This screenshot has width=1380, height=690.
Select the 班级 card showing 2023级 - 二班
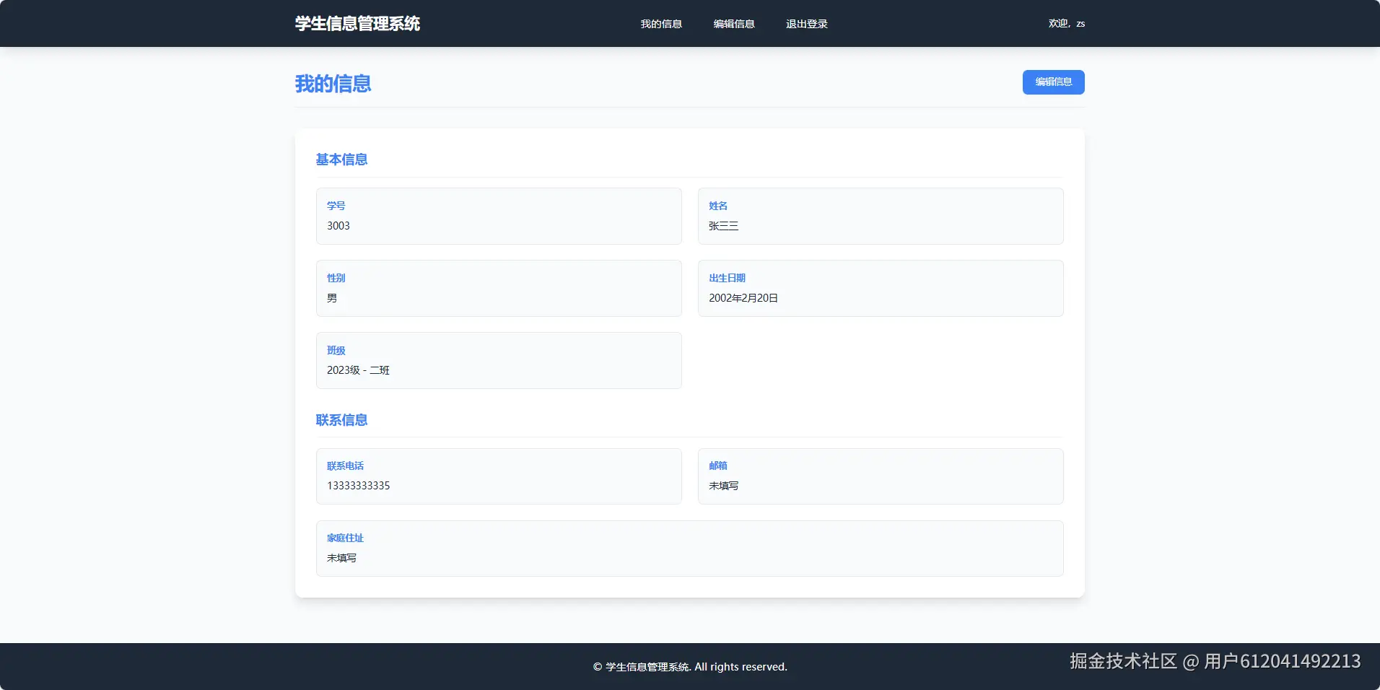498,360
